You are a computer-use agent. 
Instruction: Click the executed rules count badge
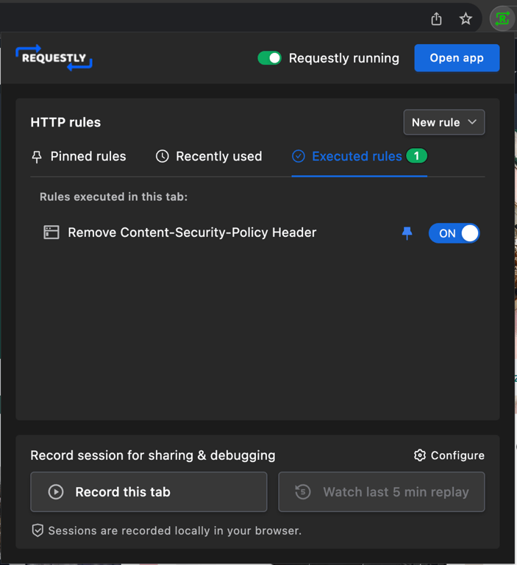pyautogui.click(x=416, y=156)
